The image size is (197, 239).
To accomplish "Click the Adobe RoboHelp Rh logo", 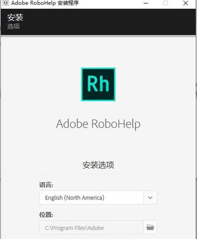I will pos(98,84).
